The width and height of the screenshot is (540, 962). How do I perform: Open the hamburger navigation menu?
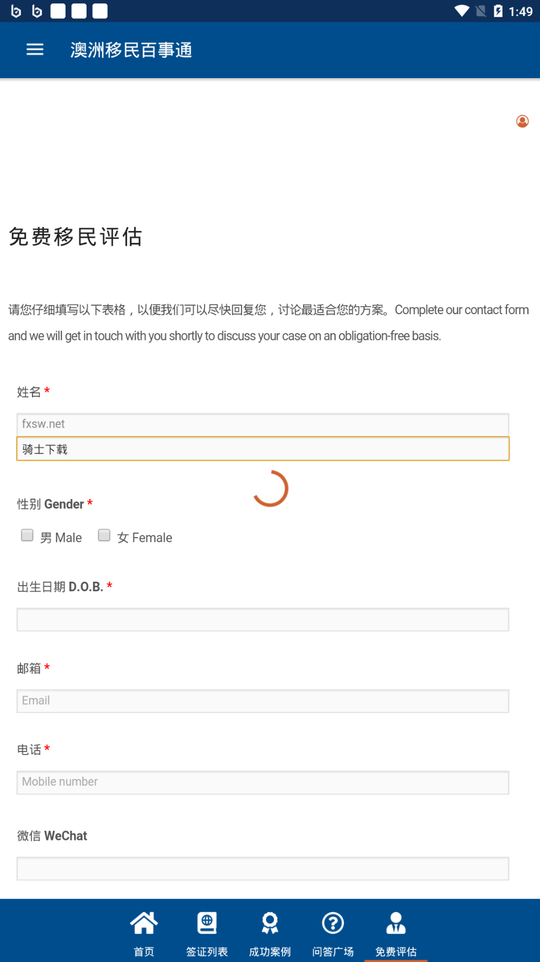[35, 50]
